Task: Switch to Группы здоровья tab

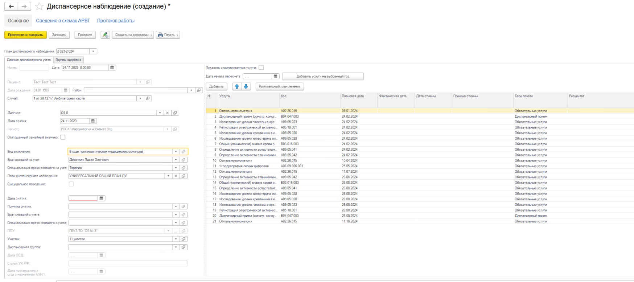Action: click(69, 60)
